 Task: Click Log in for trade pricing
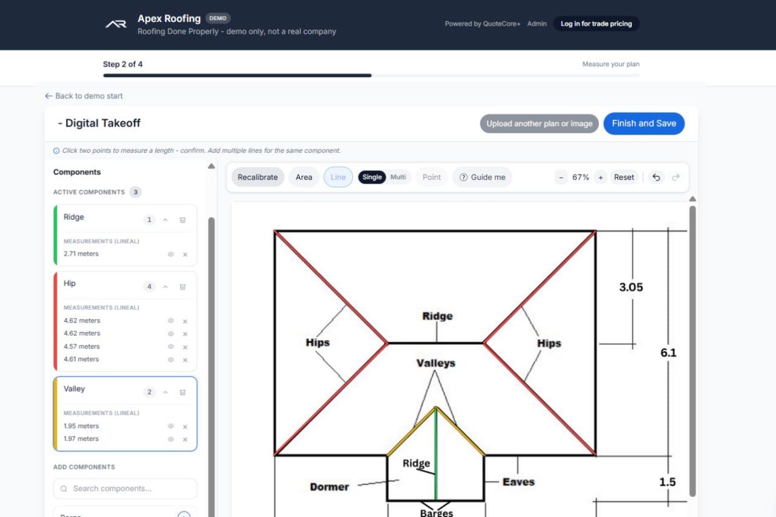click(596, 24)
